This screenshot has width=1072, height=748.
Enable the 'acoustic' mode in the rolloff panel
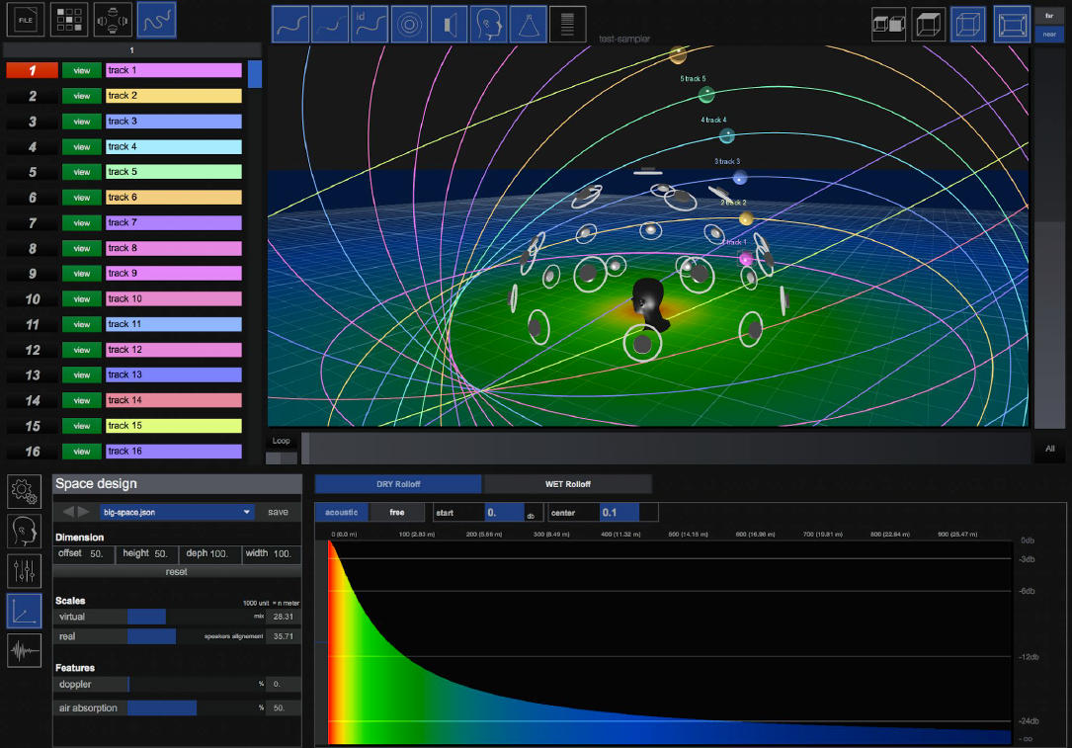tap(341, 512)
